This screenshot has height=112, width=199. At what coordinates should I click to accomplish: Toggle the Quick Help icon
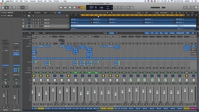(10, 7)
